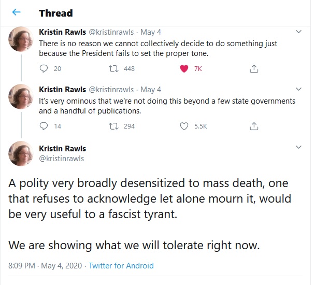Open the main tweet's more options chevron

click(298, 148)
